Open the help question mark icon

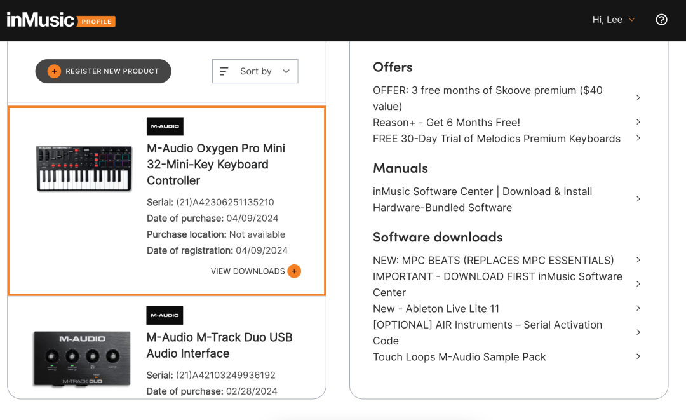coord(661,20)
